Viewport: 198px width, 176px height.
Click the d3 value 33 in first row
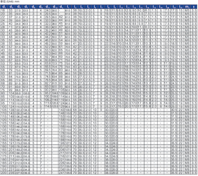point(10,10)
